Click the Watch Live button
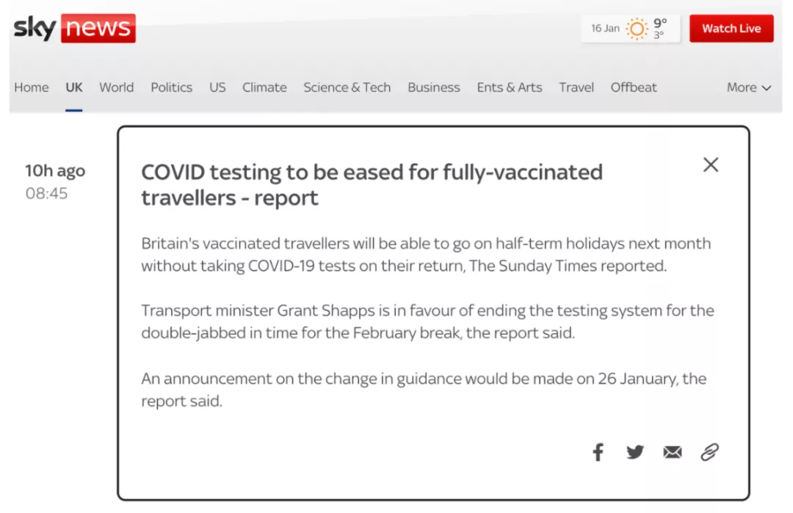This screenshot has height=513, width=793. 731,29
